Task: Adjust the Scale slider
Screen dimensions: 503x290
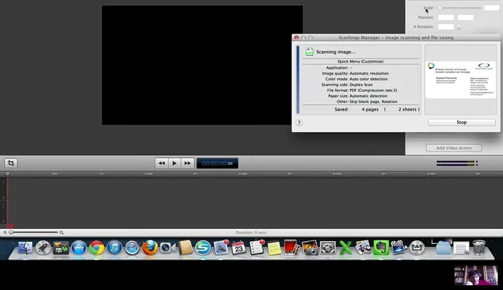Action: tap(440, 8)
